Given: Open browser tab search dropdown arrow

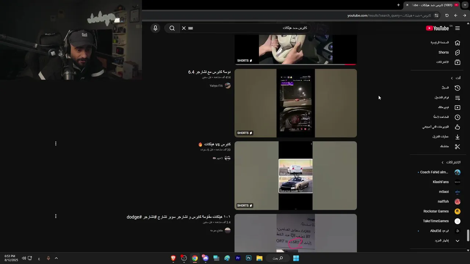Looking at the screenshot, I should (465, 5).
